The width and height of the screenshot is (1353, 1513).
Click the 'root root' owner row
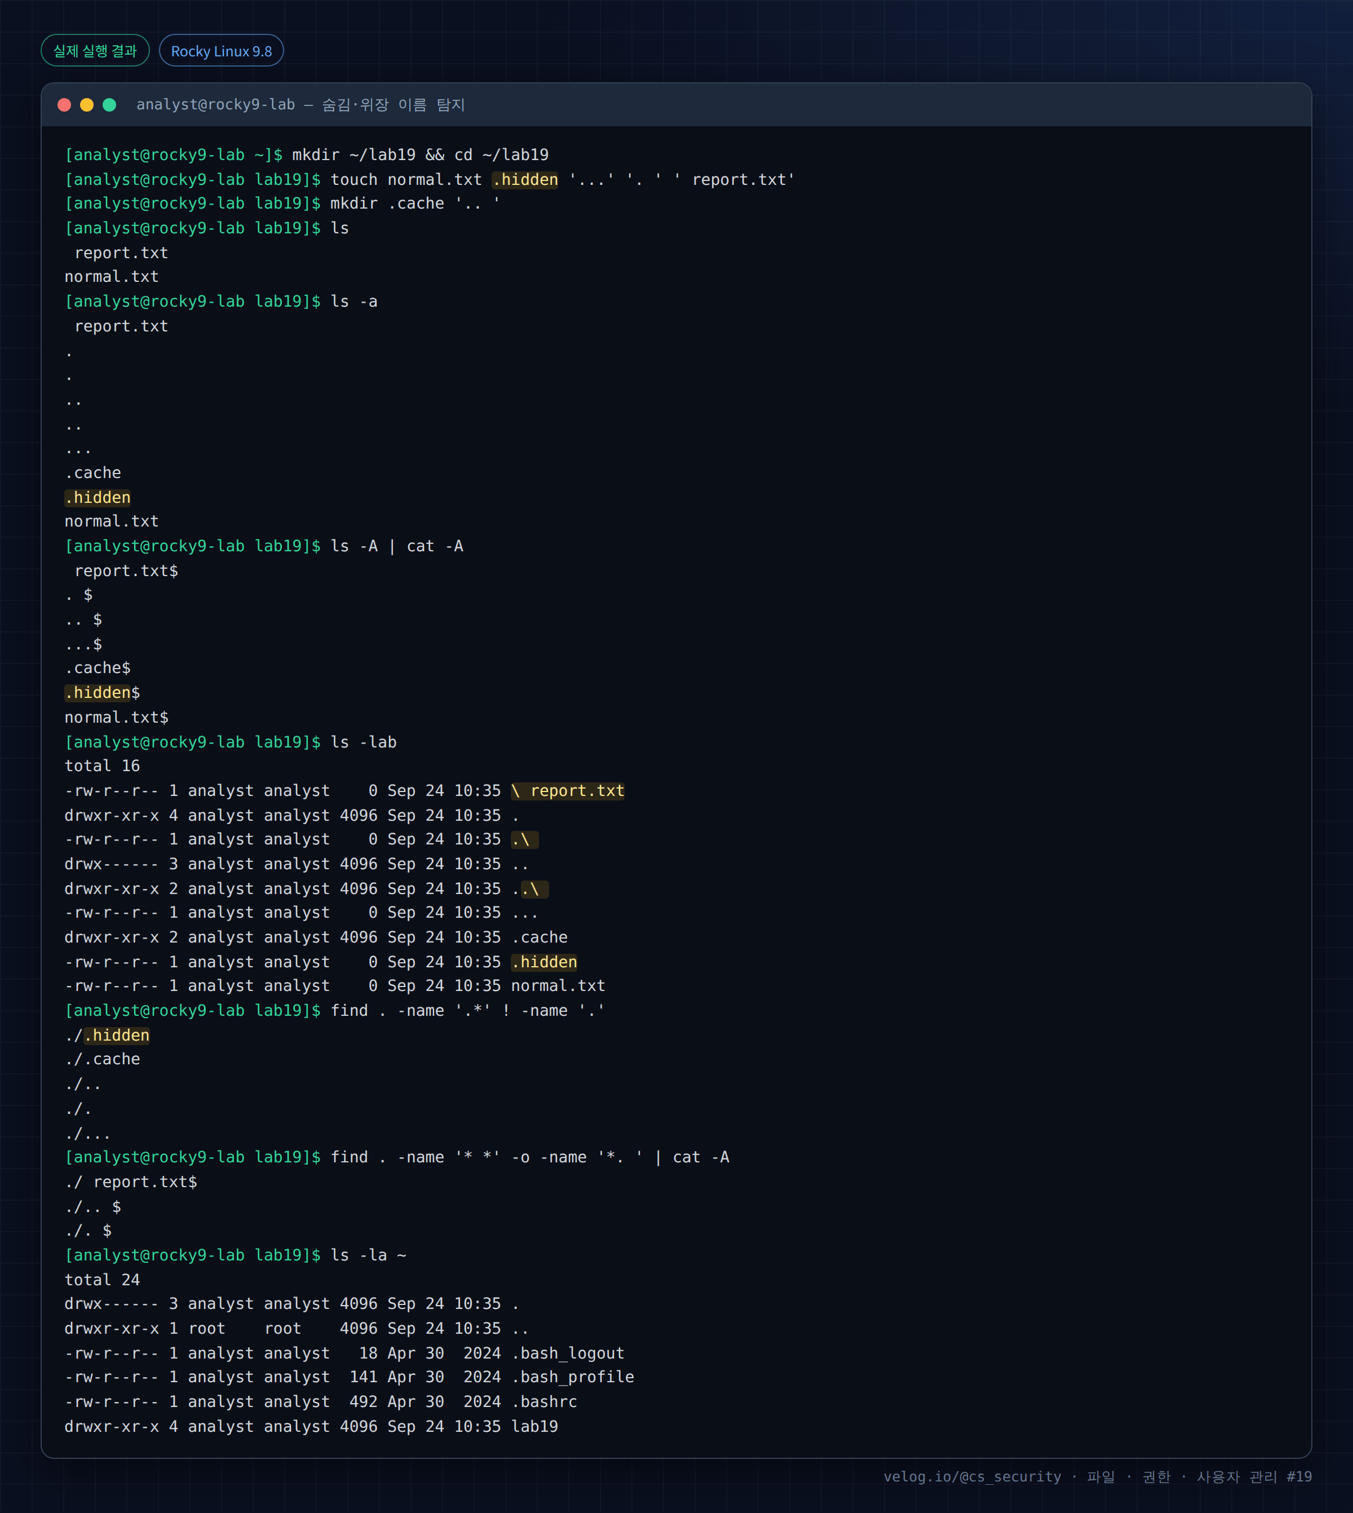click(x=297, y=1329)
